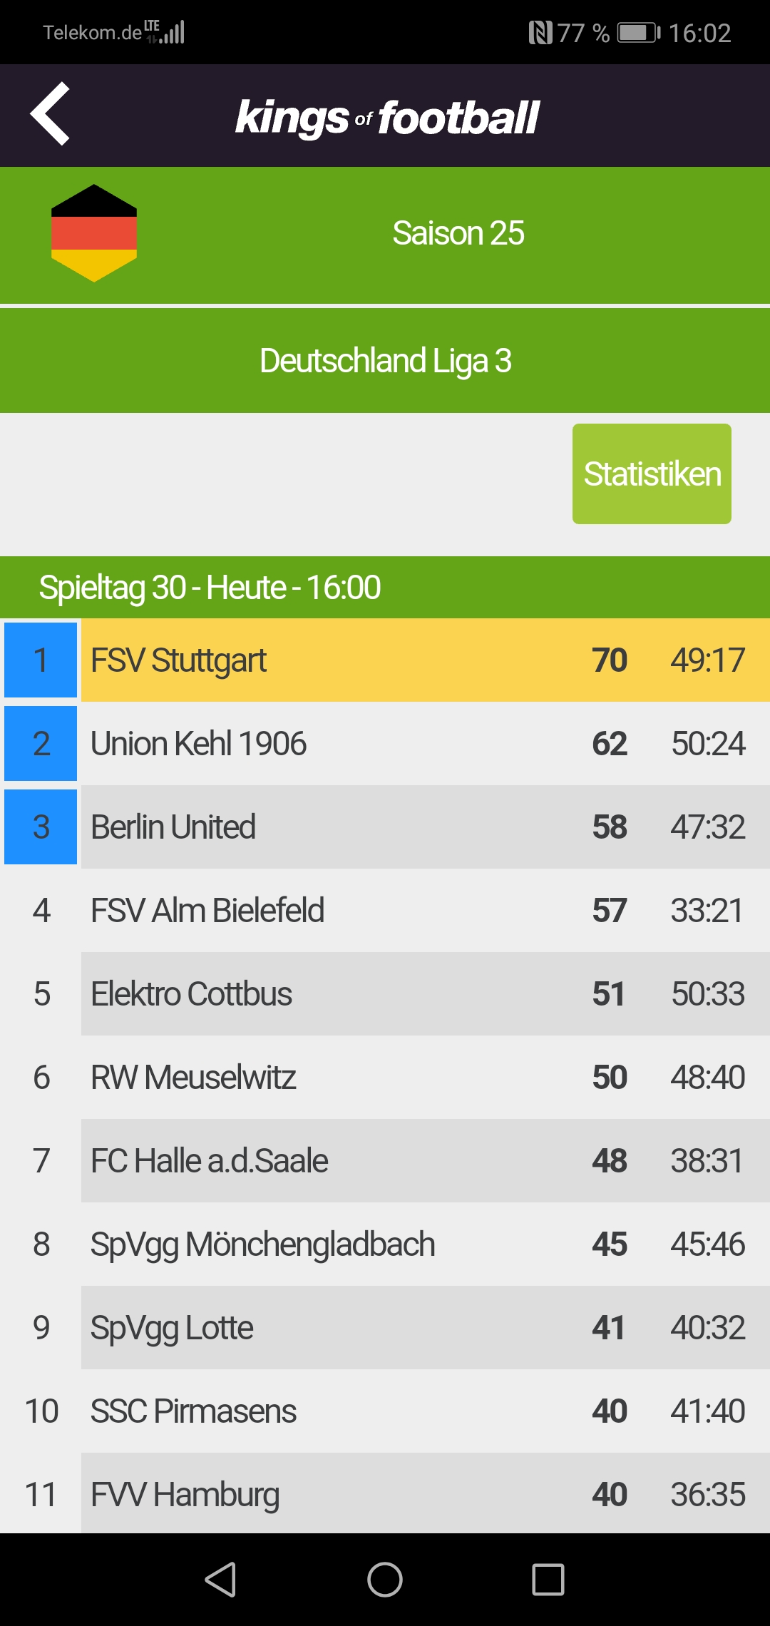Tap the Android recent apps square
Viewport: 770px width, 1626px height.
pos(548,1580)
